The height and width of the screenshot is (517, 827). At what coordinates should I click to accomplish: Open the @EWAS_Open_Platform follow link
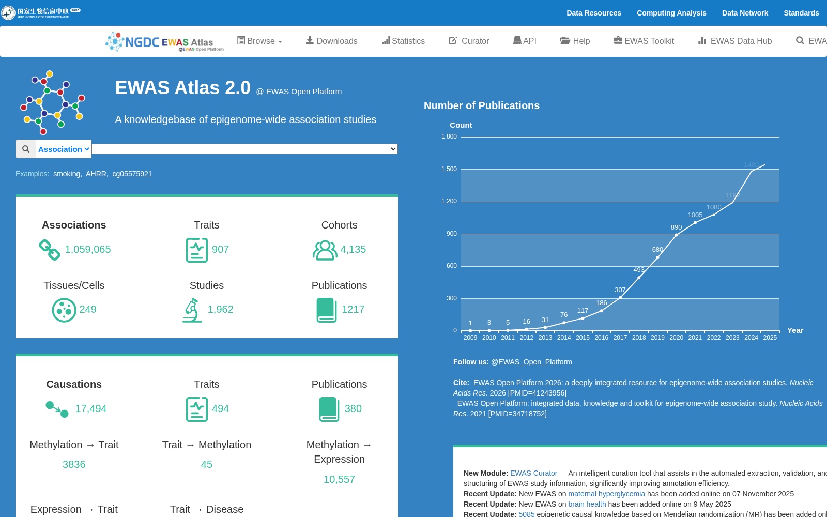531,362
